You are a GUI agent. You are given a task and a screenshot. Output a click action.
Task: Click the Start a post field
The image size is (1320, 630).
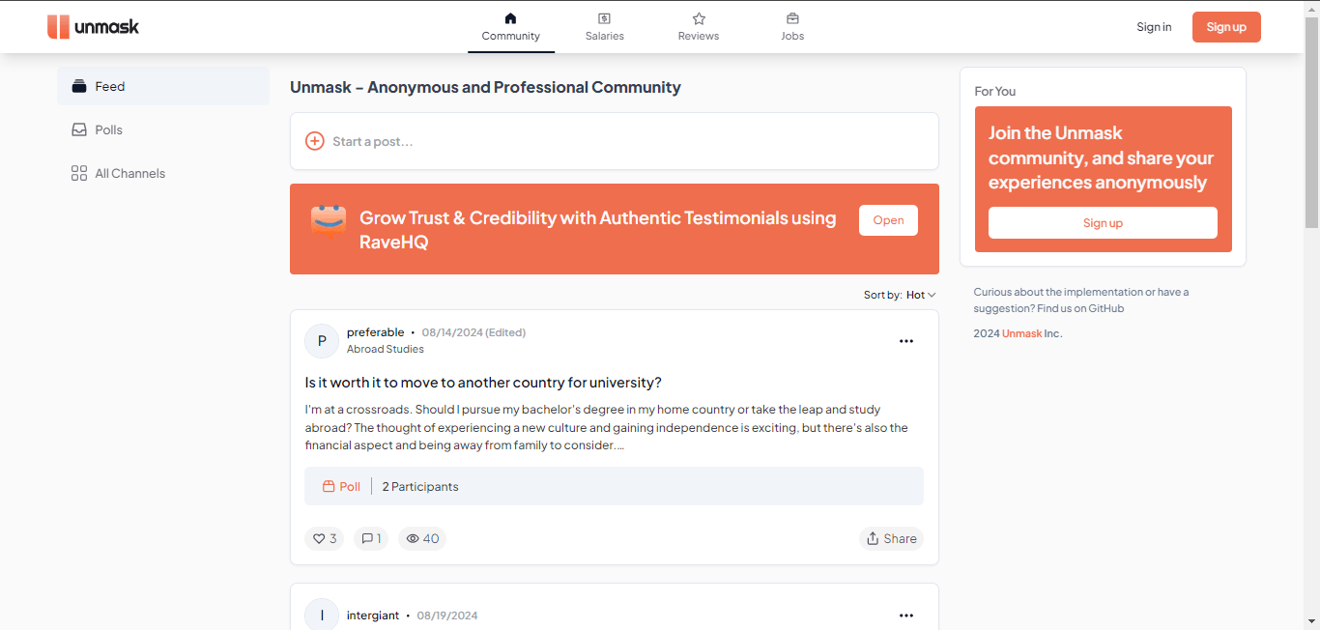(615, 141)
